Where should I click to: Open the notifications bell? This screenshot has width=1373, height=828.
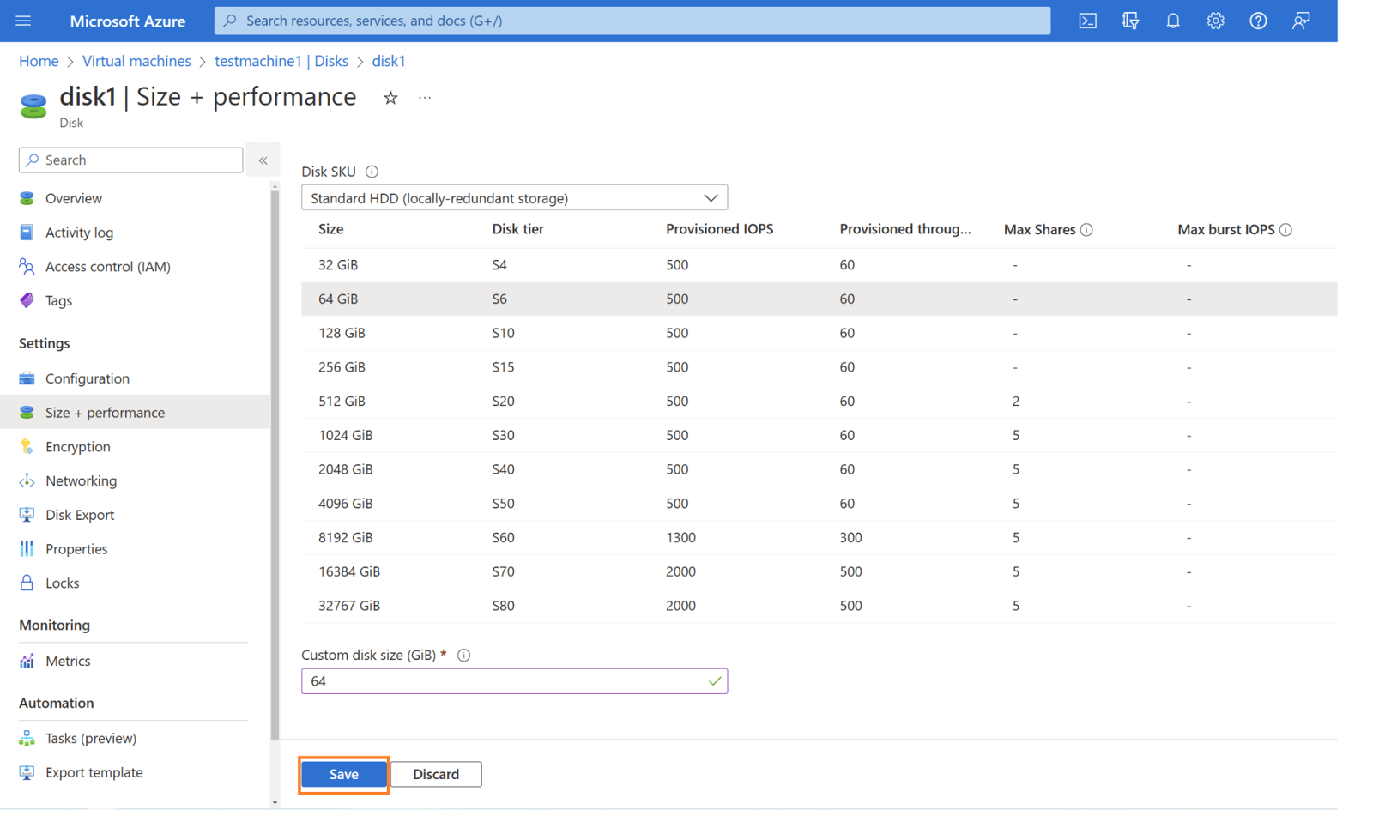(x=1172, y=21)
